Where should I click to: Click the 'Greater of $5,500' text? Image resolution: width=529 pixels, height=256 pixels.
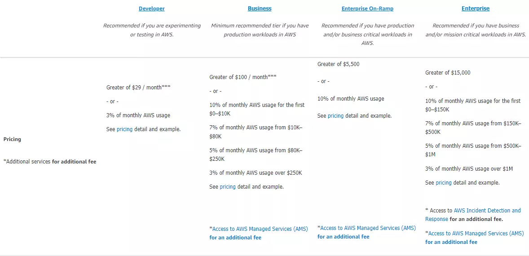coord(338,64)
